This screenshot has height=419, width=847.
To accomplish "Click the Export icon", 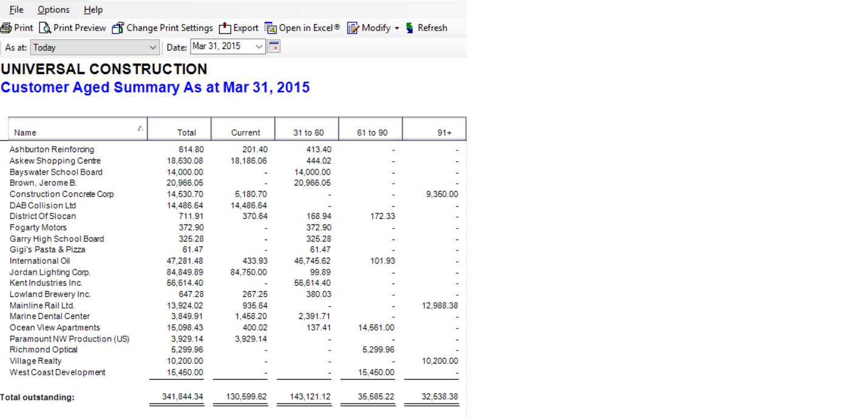I will tap(225, 28).
